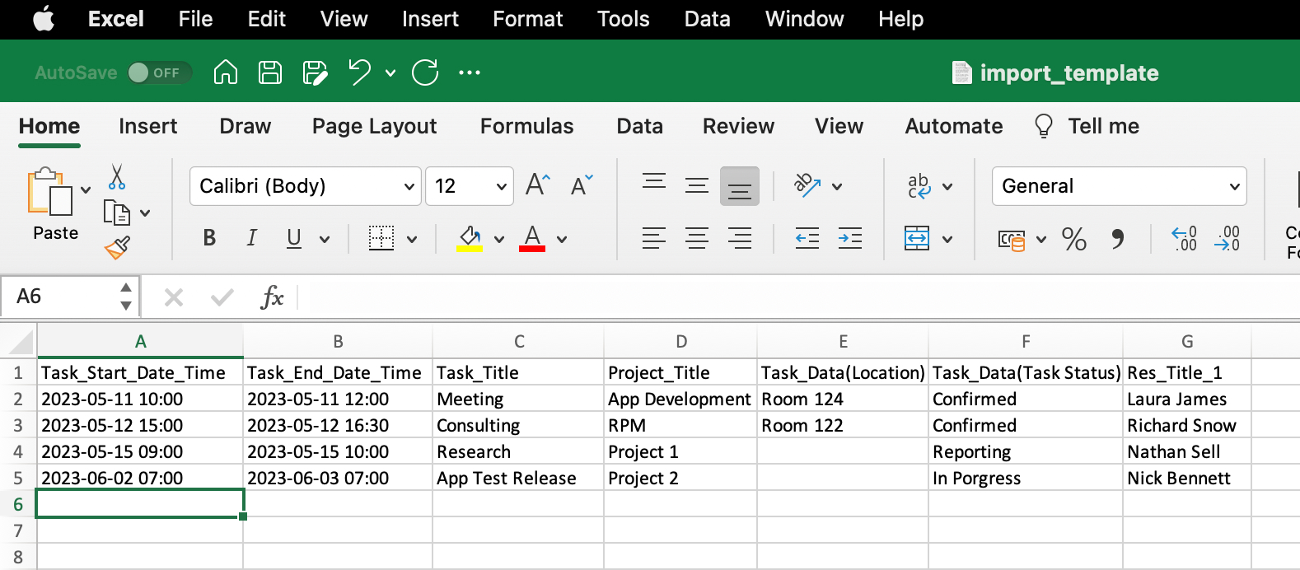The height and width of the screenshot is (570, 1300).
Task: Toggle the bottom align button
Action: click(740, 186)
